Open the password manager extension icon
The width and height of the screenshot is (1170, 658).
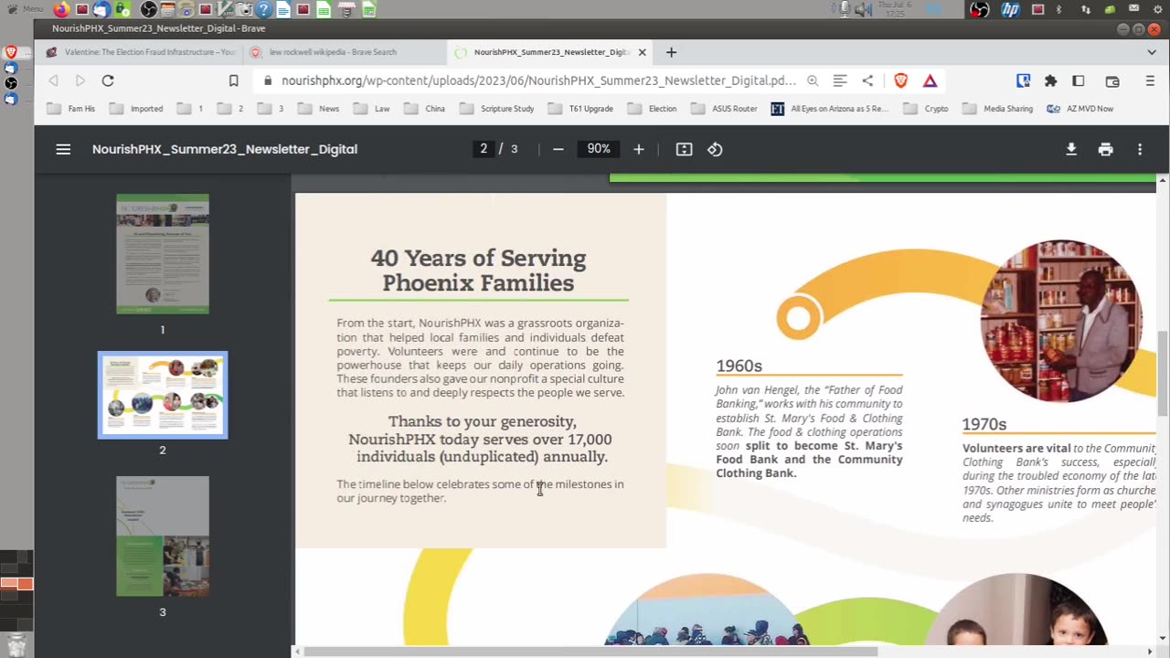1024,80
